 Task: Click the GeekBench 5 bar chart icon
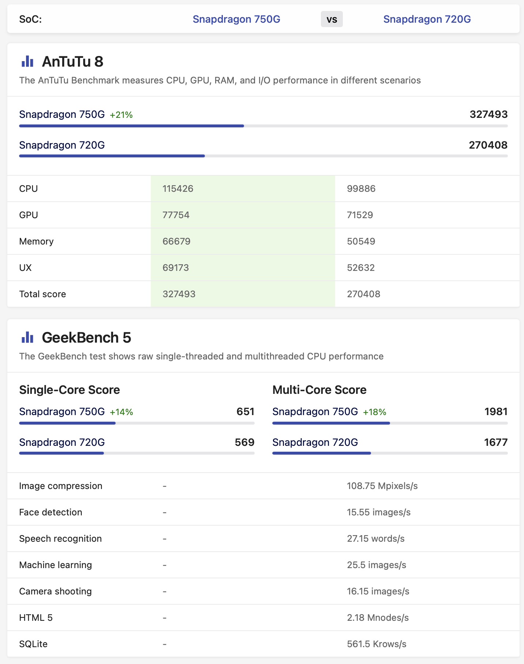(x=27, y=337)
